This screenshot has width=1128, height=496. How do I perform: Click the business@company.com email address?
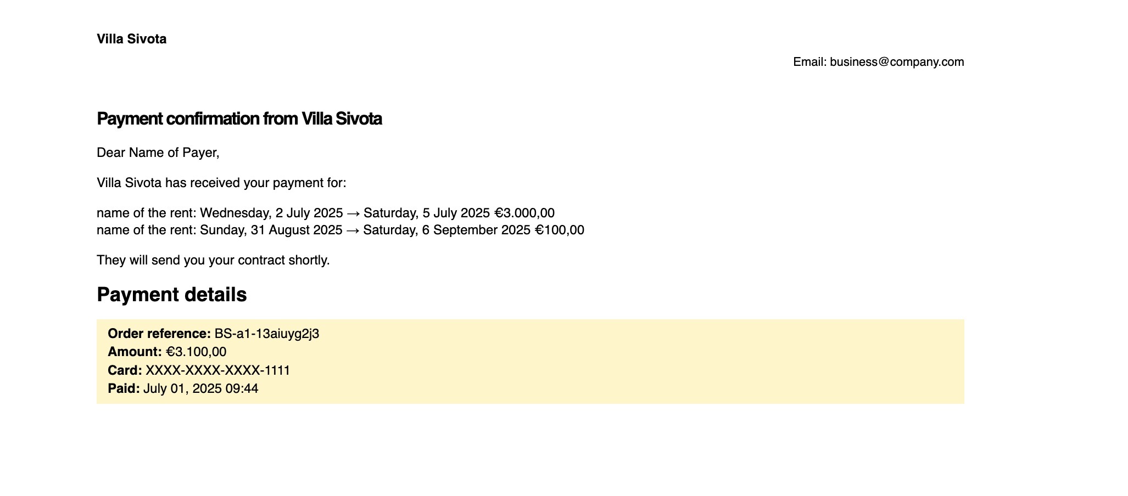(x=896, y=62)
